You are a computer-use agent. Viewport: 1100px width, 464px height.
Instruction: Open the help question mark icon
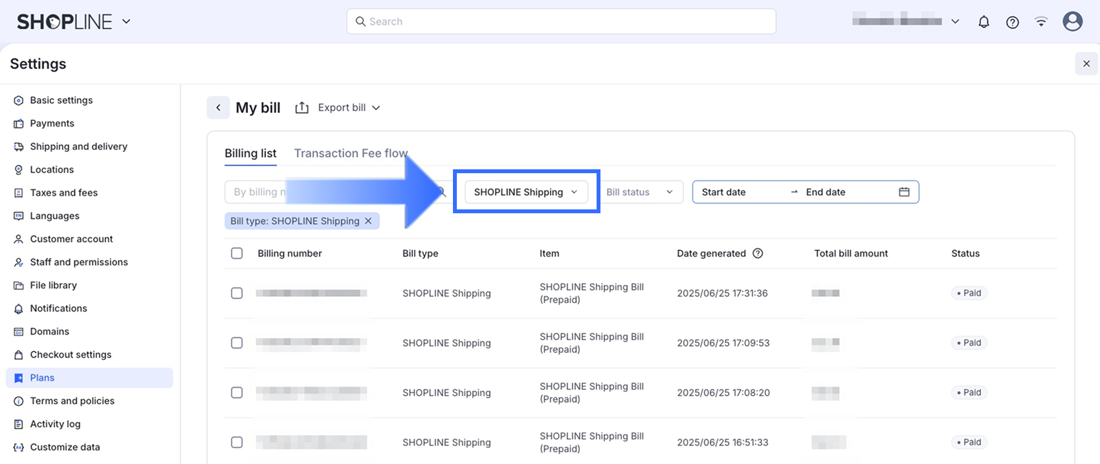(x=1013, y=22)
